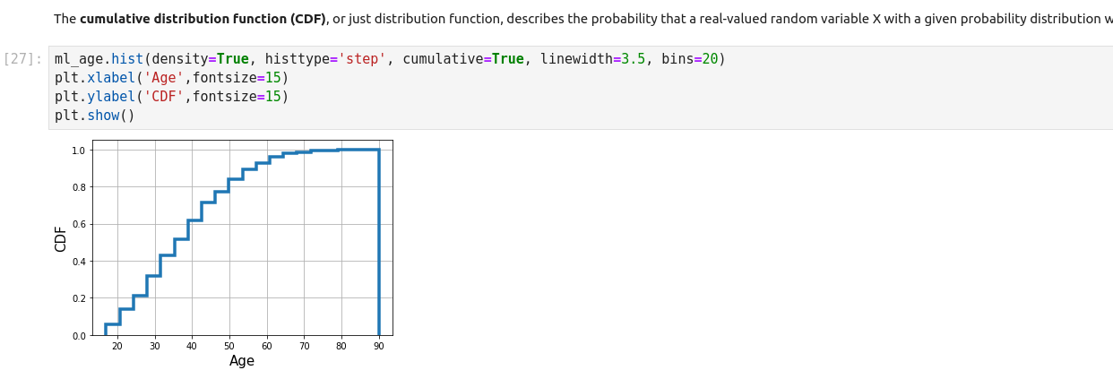Click the 20 tick label on the x-axis
Image resolution: width=1113 pixels, height=379 pixels.
pyautogui.click(x=117, y=346)
